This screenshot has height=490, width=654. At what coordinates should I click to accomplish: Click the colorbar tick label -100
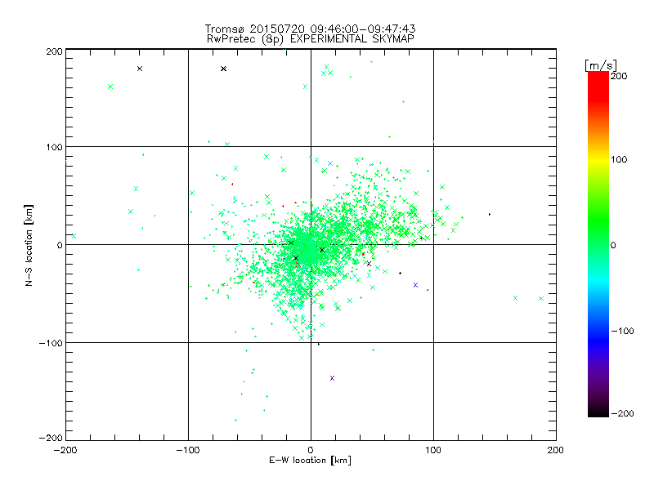click(x=622, y=332)
